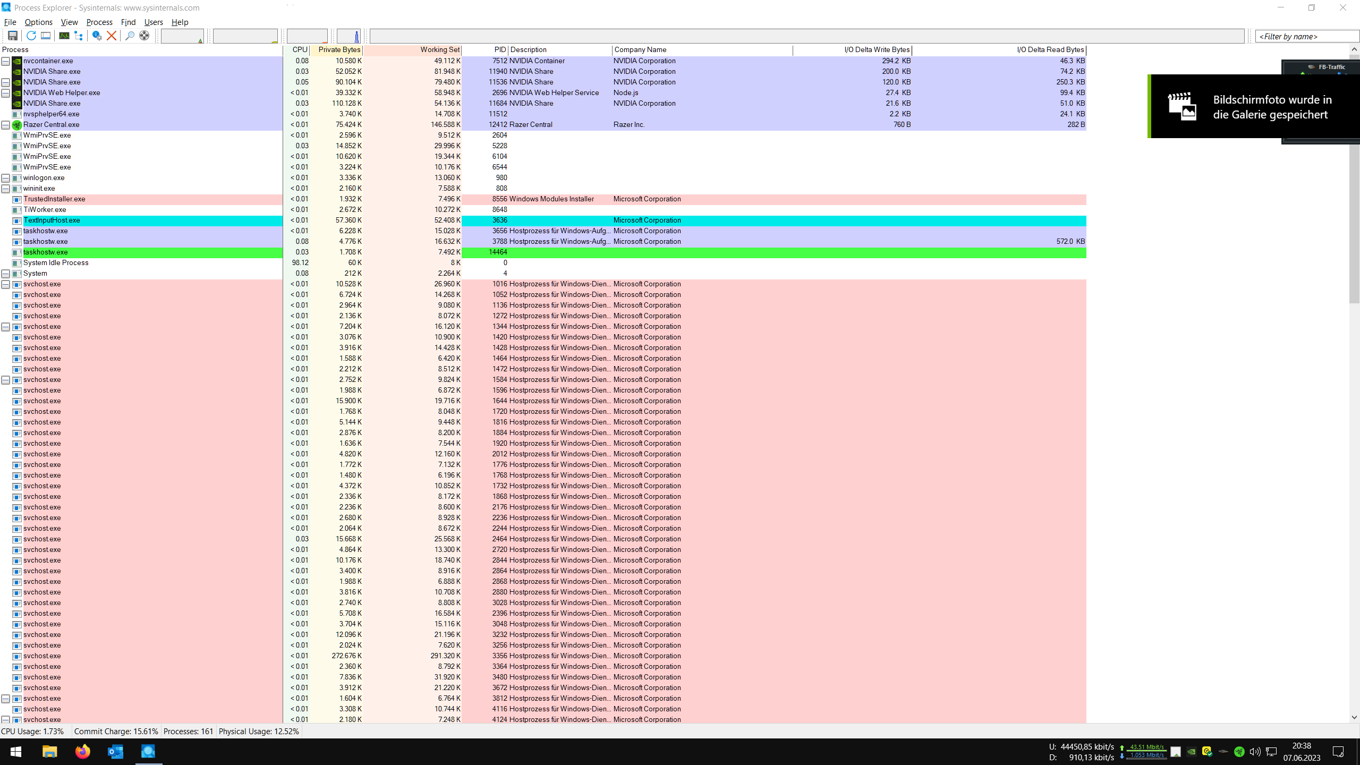
Task: Open the process Properties icon
Action: (97, 36)
